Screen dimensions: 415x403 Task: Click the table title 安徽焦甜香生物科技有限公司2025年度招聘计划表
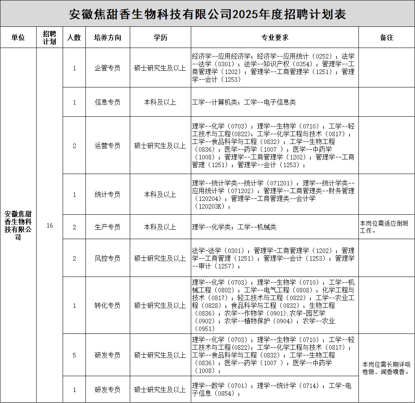pos(207,14)
